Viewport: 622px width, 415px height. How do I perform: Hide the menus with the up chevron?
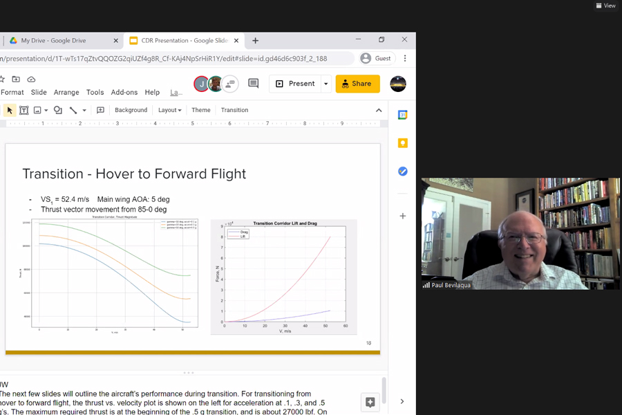(x=379, y=110)
